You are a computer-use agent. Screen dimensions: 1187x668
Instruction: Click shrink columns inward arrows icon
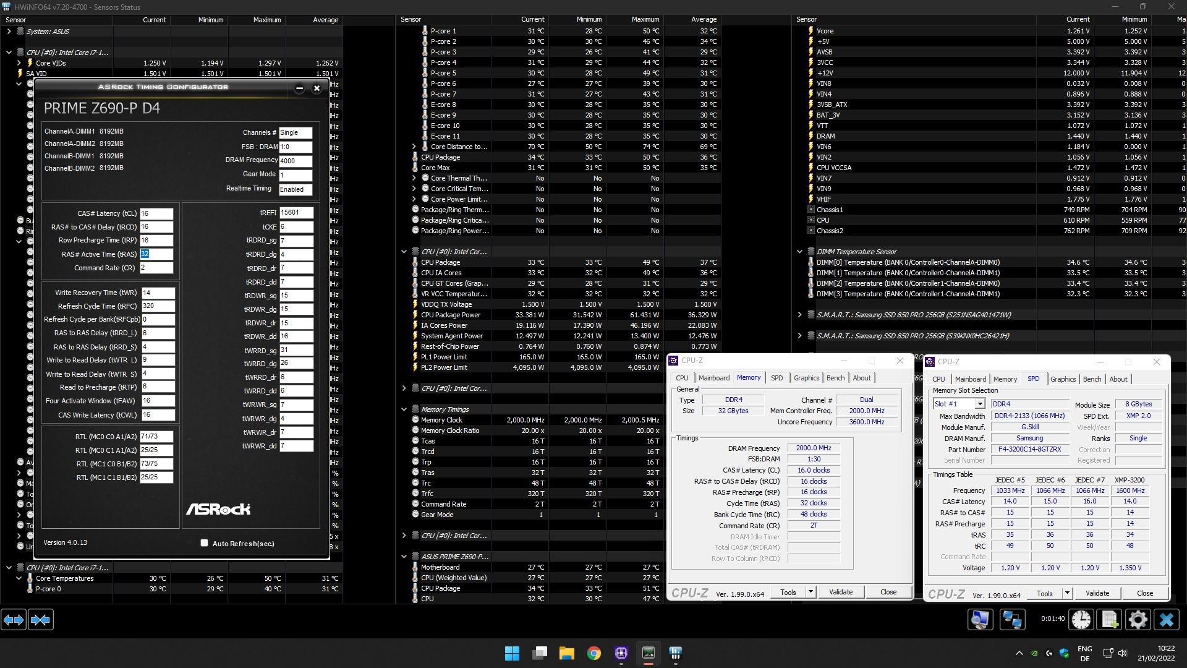[x=41, y=619]
